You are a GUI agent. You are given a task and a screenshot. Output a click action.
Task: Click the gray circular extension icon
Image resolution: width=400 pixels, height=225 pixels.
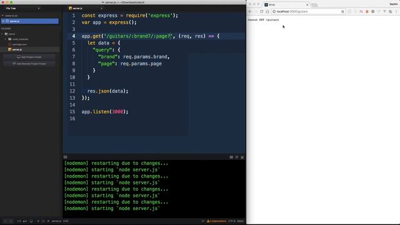click(x=373, y=11)
